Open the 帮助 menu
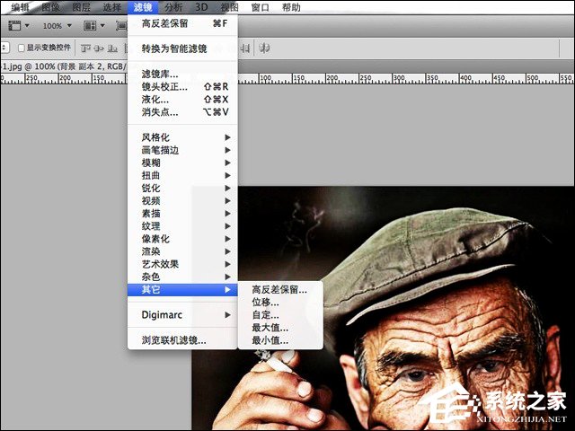Screen dimensions: 575x431 (291, 7)
